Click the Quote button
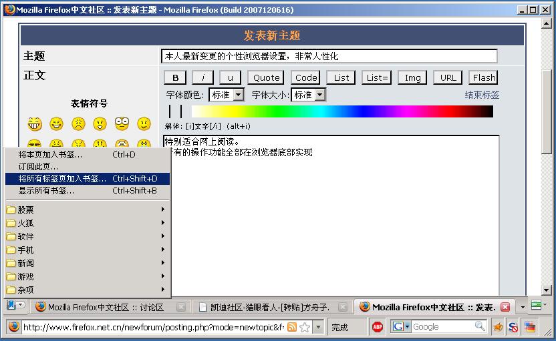Viewport: 556px width, 341px height. (x=266, y=77)
